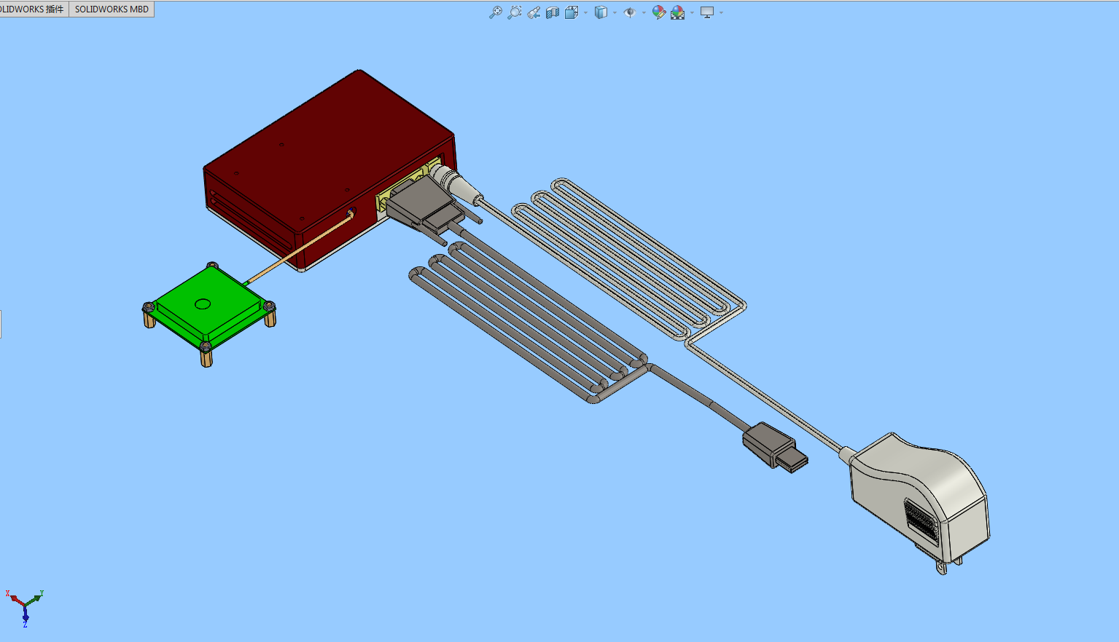Click the Zoom to Fit icon

(x=496, y=12)
